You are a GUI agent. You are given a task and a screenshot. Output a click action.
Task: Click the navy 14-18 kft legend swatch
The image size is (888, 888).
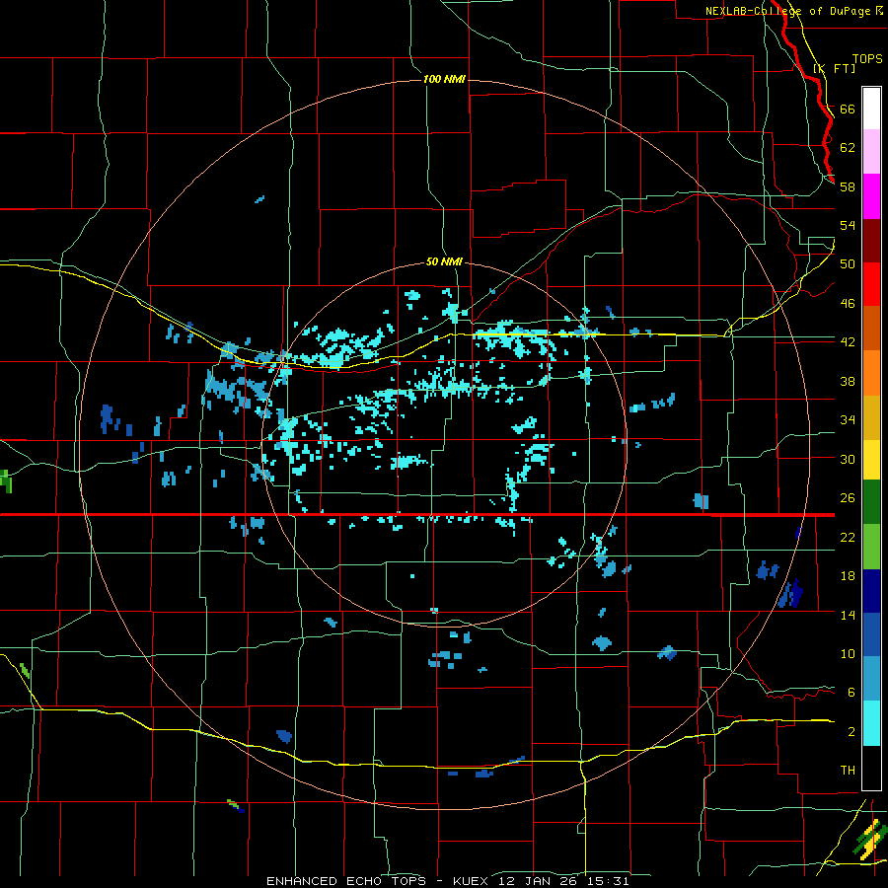(x=871, y=591)
